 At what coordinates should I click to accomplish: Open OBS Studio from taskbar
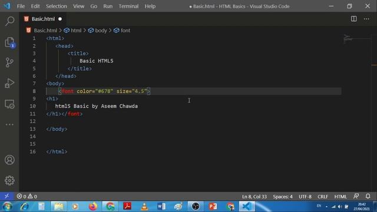(196, 206)
